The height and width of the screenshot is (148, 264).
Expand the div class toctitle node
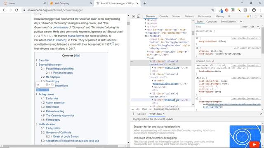click(148, 52)
